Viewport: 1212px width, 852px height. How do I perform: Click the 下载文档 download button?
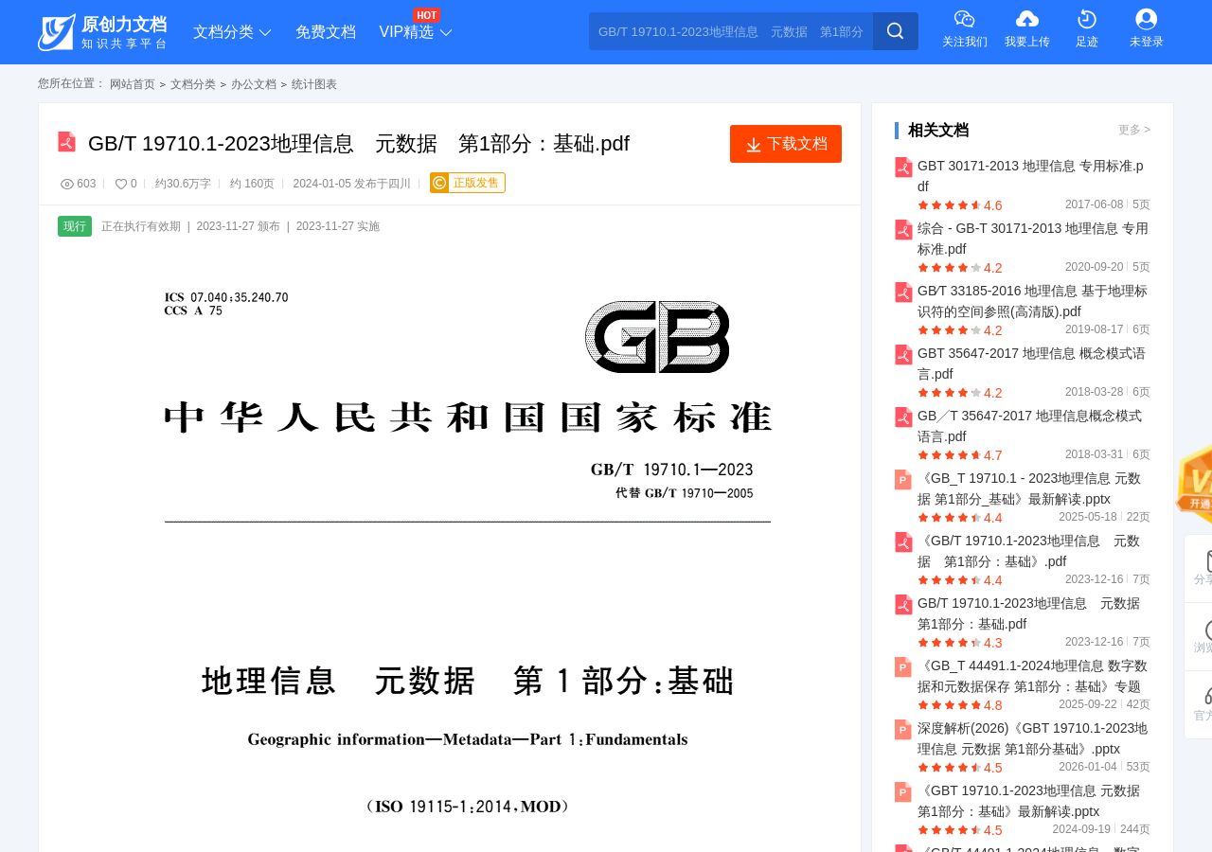tap(786, 144)
